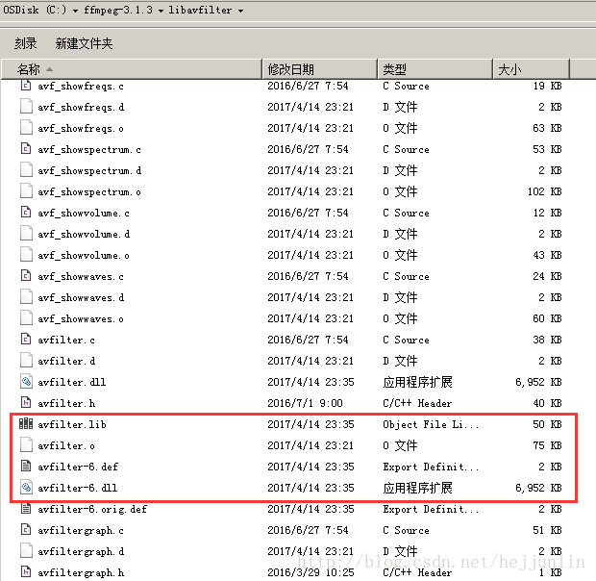
Task: Click the Object File Li... type of avfilter.lib
Action: pyautogui.click(x=431, y=424)
